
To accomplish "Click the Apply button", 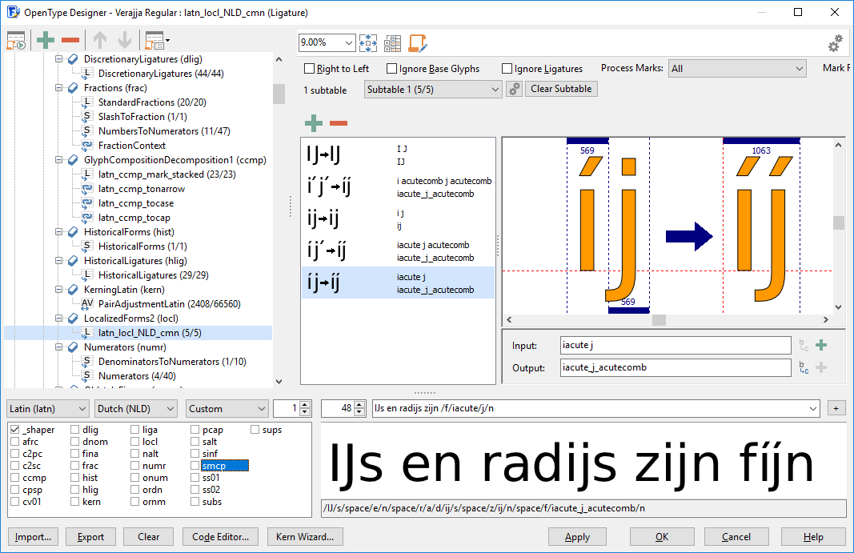I will pyautogui.click(x=577, y=537).
